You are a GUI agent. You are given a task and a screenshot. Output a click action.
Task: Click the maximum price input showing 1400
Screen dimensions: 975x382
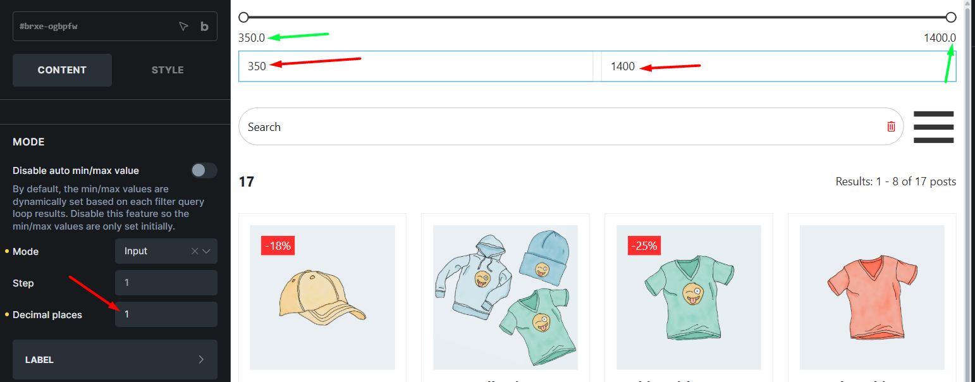[x=778, y=66]
